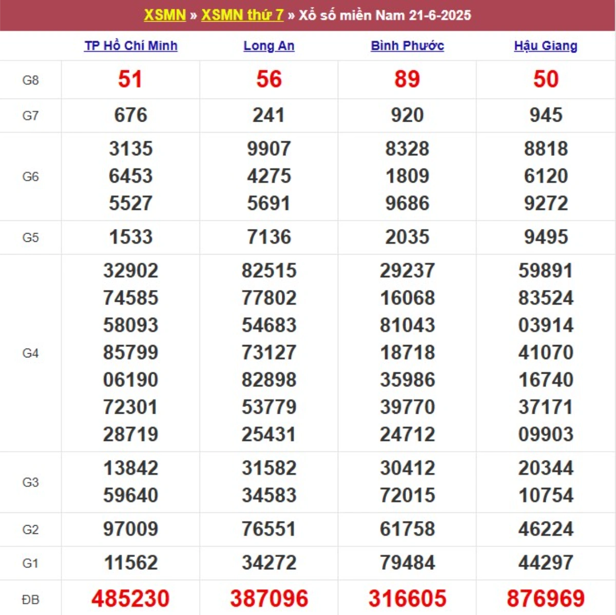Select G2 number 46224
616x615 pixels.
pos(546,529)
